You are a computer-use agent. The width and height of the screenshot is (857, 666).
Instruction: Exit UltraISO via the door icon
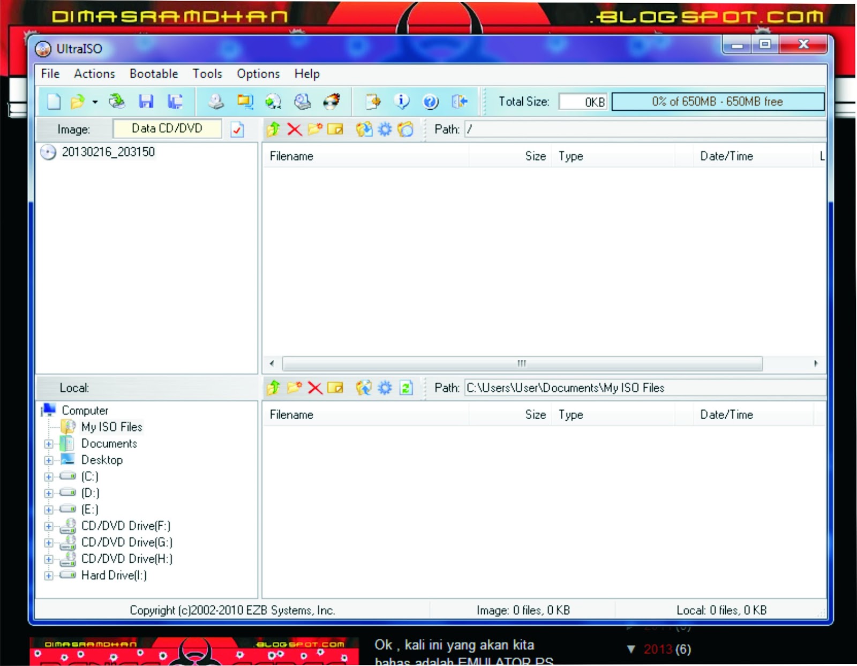pyautogui.click(x=460, y=101)
